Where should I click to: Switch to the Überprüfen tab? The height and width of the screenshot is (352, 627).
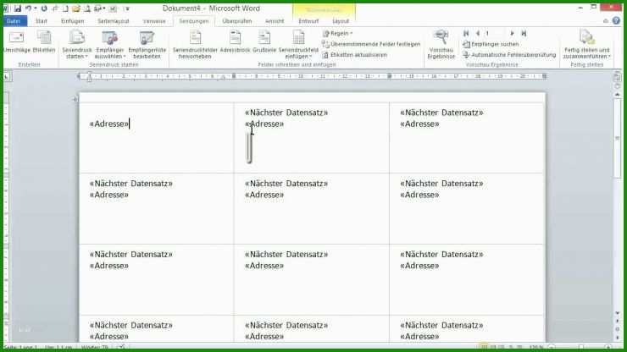[x=236, y=21]
